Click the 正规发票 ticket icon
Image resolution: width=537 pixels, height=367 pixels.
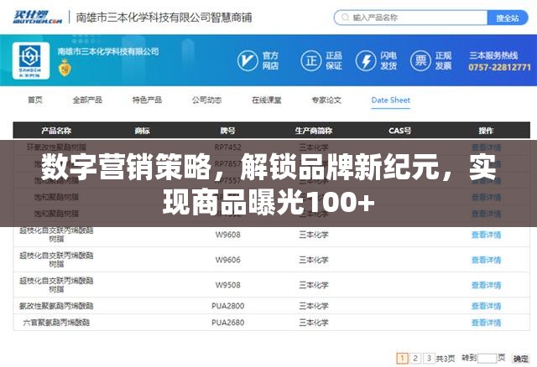point(420,60)
